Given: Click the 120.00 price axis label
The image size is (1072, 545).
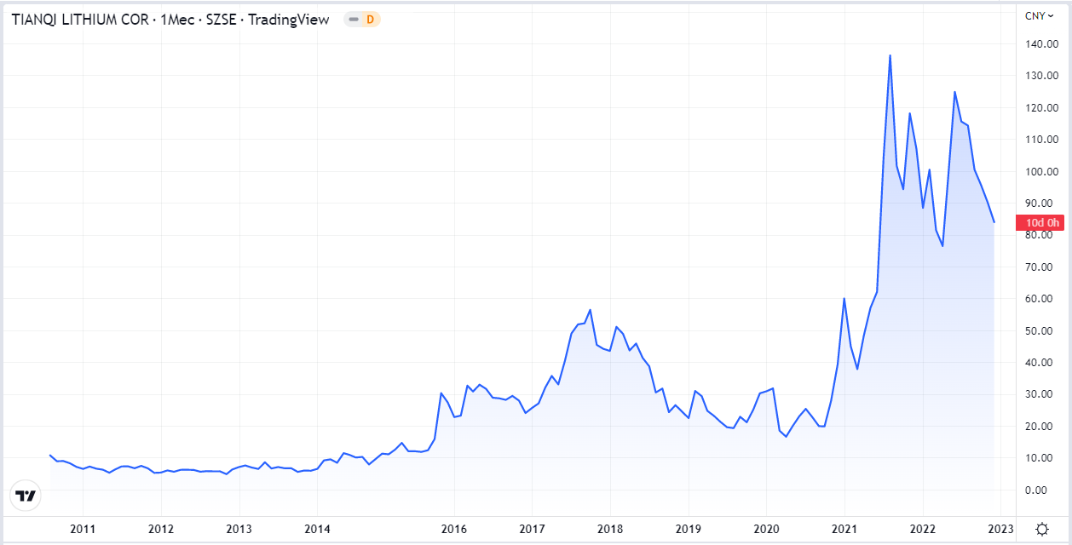Looking at the screenshot, I should 1041,108.
